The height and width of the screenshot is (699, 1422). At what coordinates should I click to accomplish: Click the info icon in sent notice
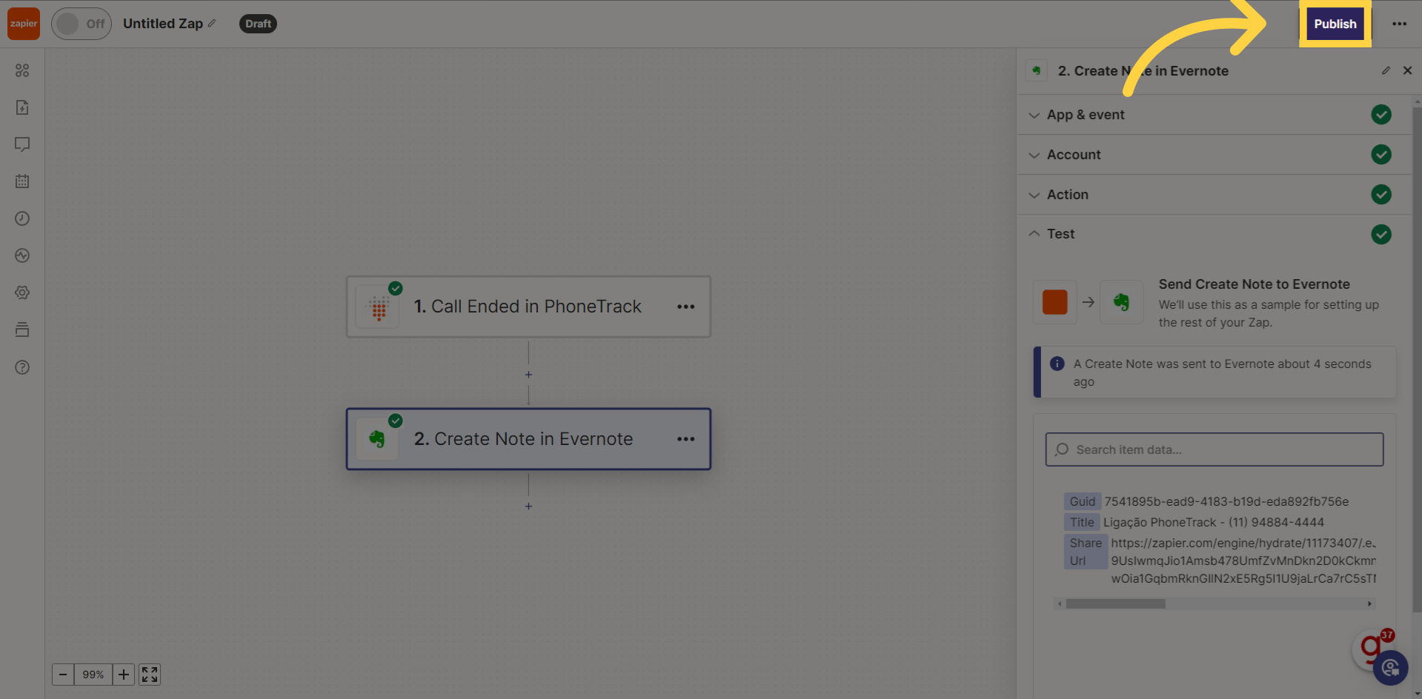[x=1057, y=364]
